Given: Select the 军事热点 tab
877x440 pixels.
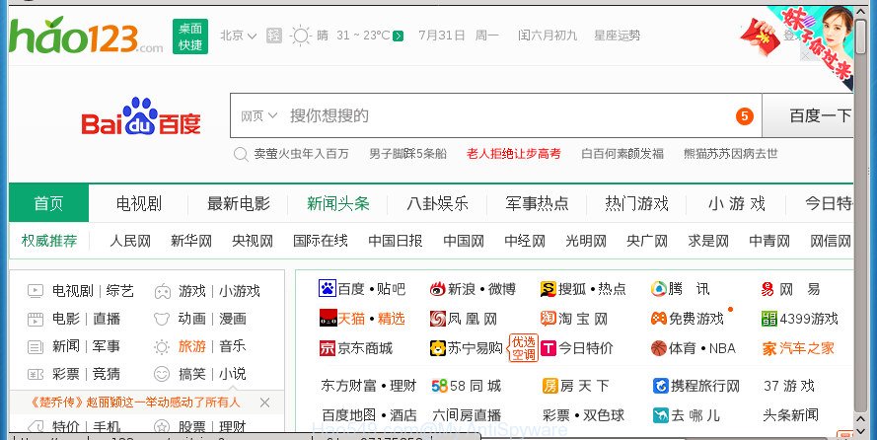Looking at the screenshot, I should [537, 203].
